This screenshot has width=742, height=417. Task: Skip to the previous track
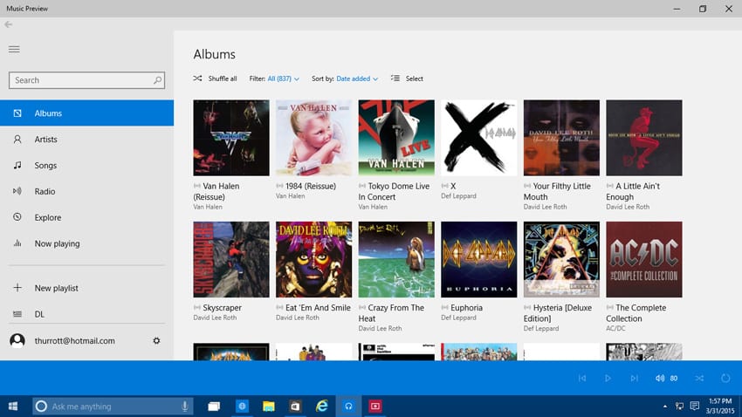click(x=582, y=378)
